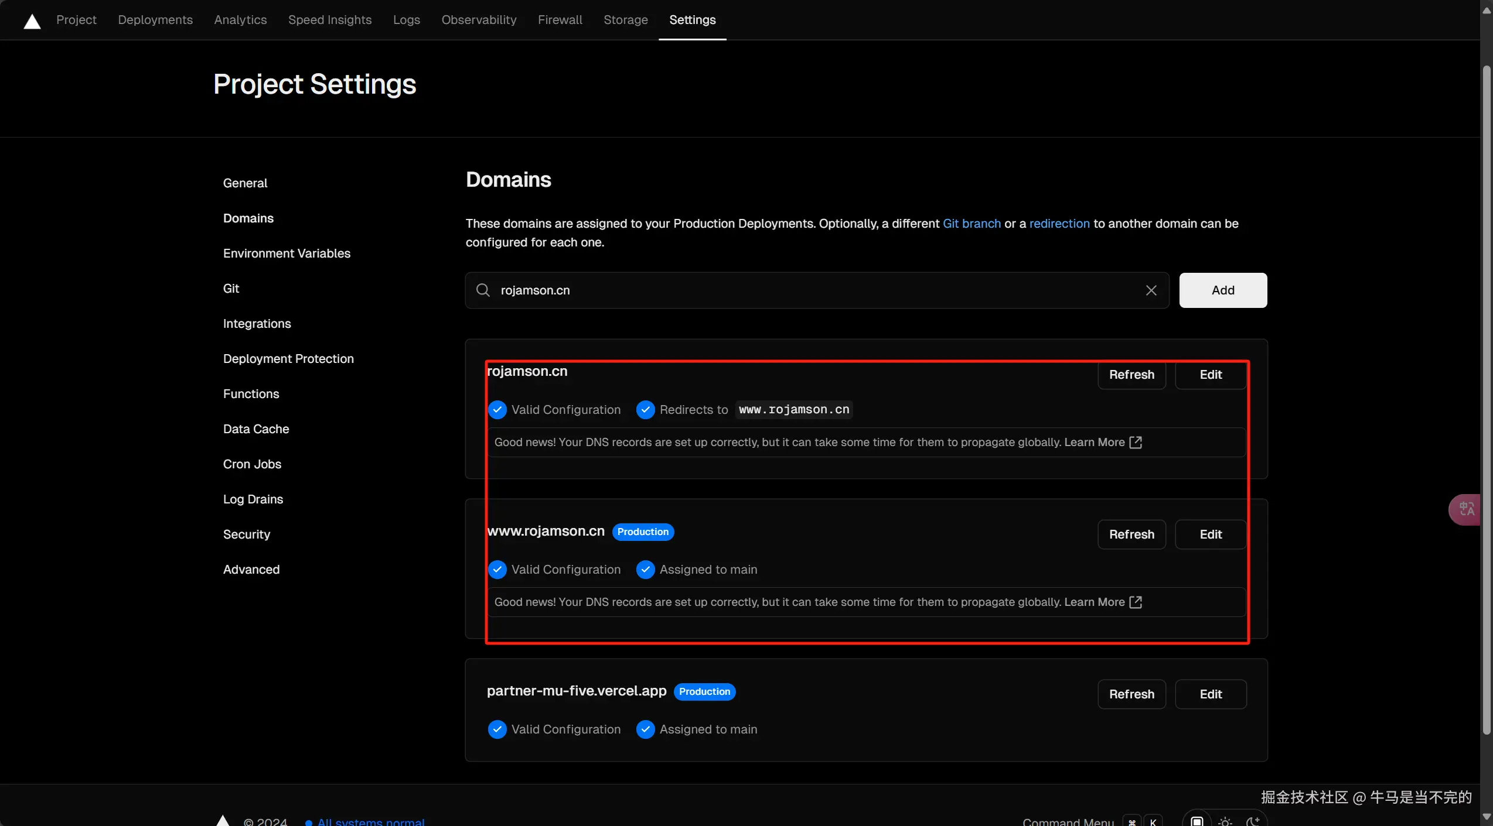Open the Deployments tab
The width and height of the screenshot is (1493, 826).
[x=155, y=20]
